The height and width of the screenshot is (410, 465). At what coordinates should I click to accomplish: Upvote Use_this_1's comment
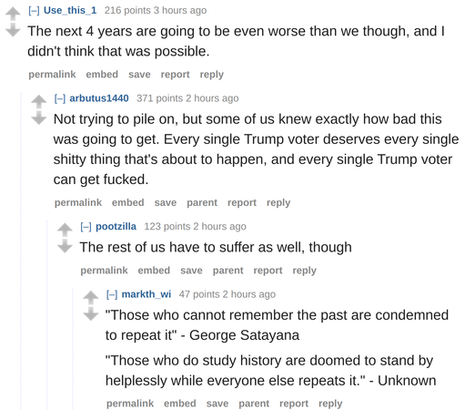13,14
